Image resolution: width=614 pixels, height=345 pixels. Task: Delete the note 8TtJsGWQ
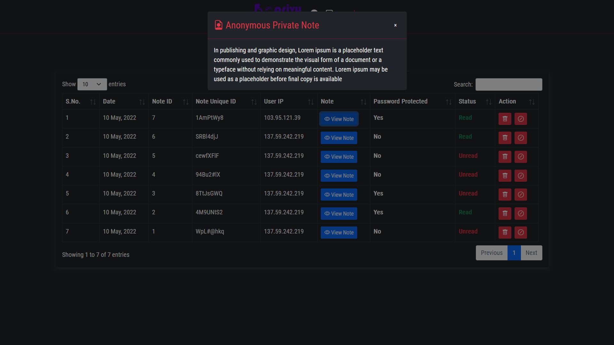(x=505, y=195)
